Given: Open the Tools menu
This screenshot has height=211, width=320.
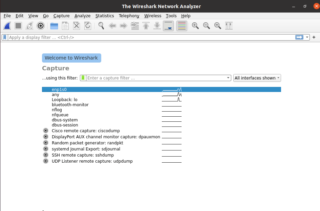Looking at the screenshot, I should pyautogui.click(x=171, y=16).
